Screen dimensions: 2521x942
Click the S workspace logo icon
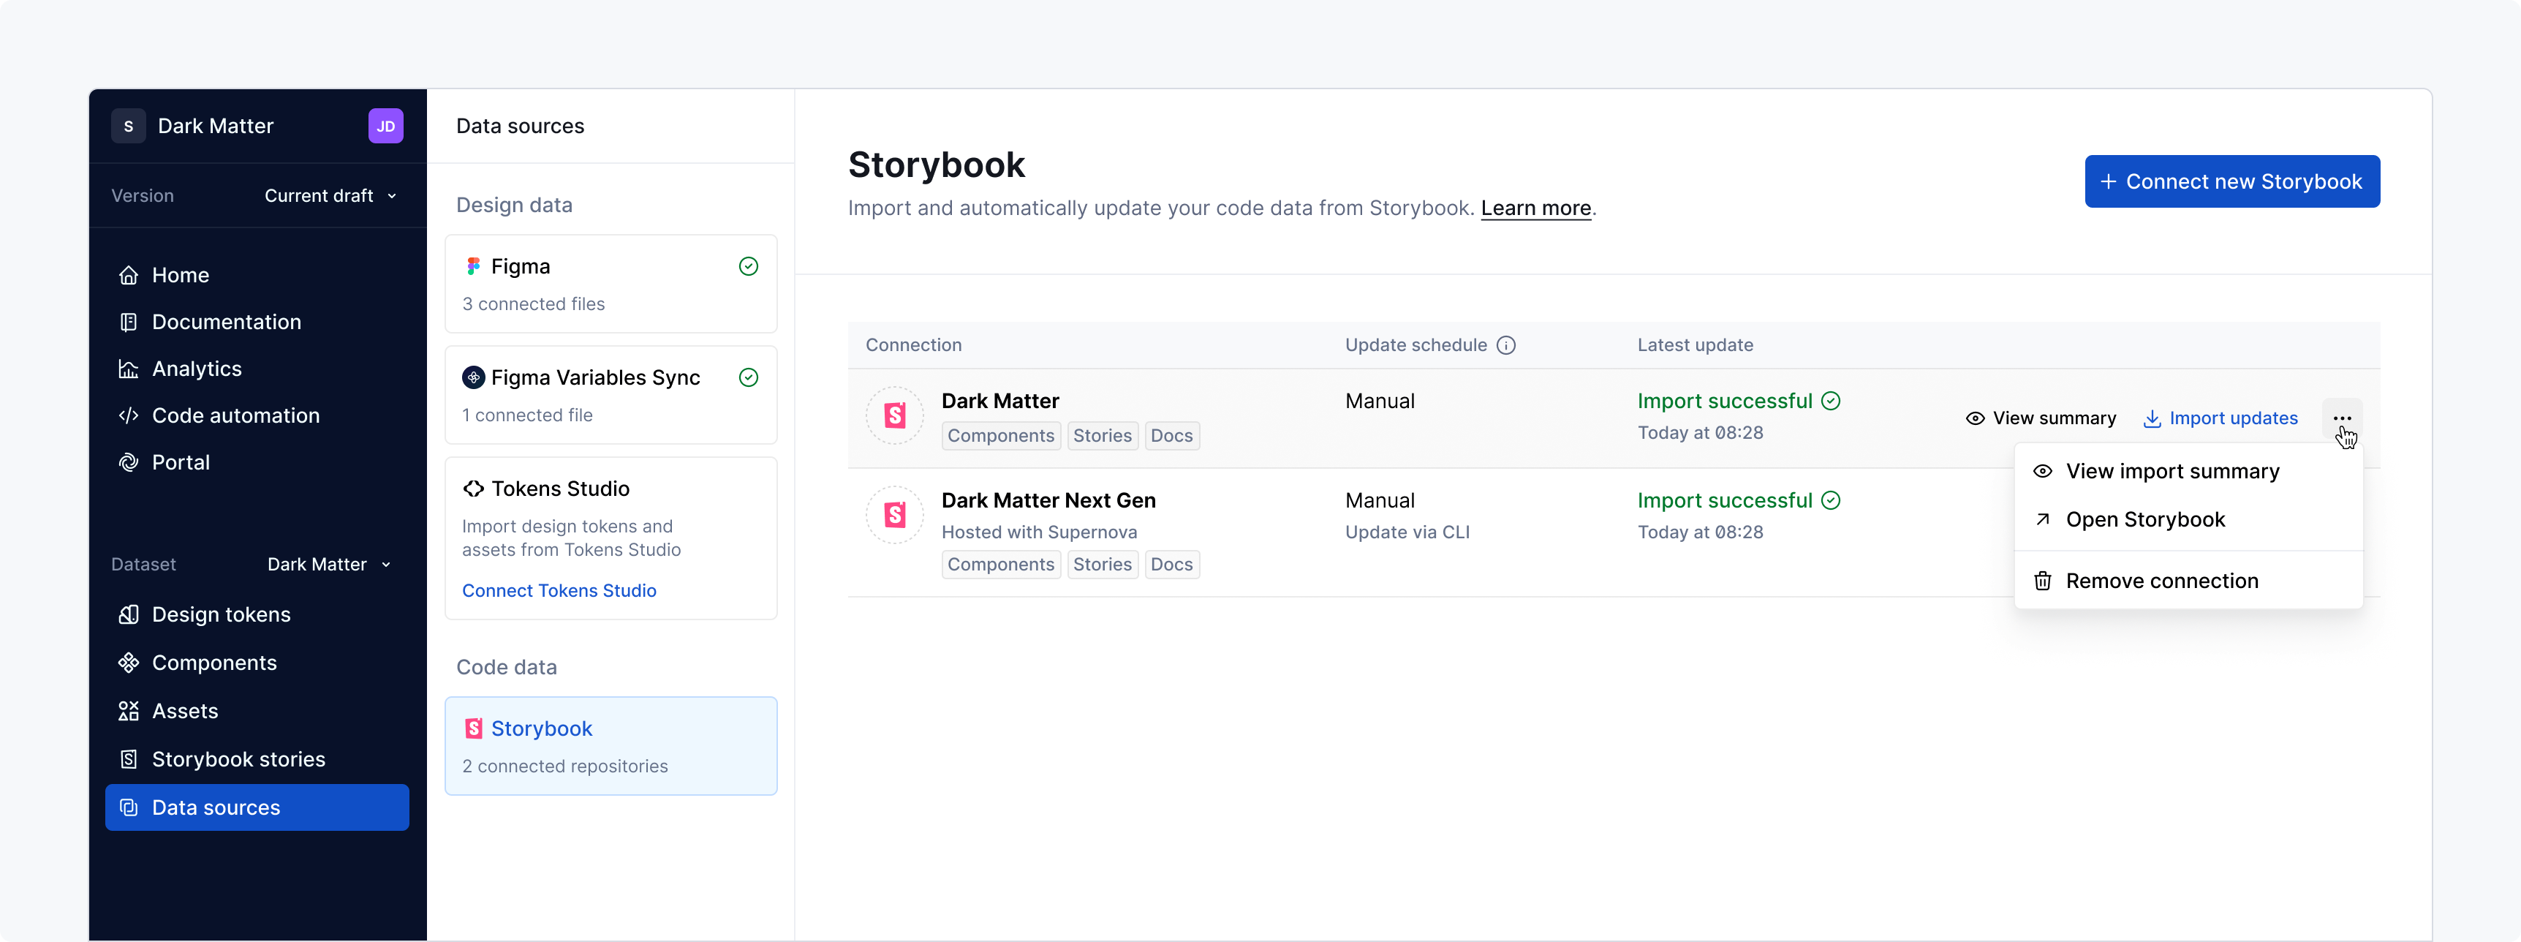click(x=128, y=127)
